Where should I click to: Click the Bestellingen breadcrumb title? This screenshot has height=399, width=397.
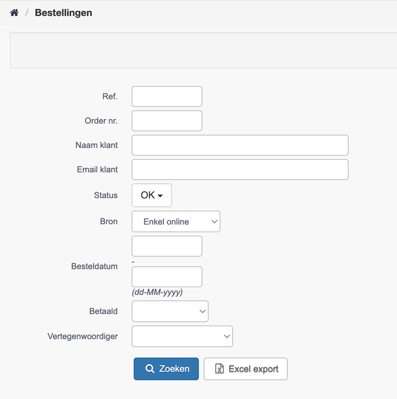pyautogui.click(x=63, y=13)
